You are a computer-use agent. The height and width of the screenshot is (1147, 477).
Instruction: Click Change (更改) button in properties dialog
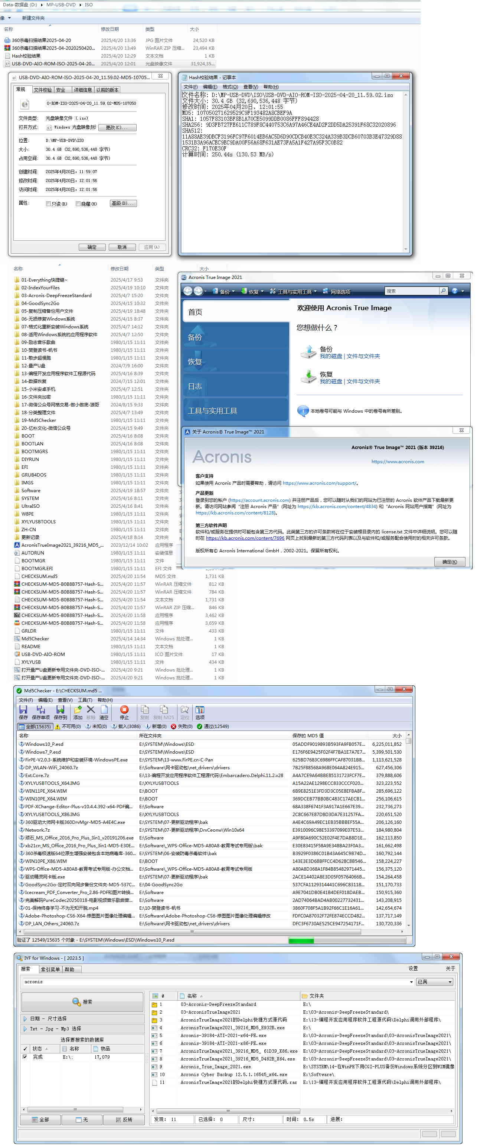coord(117,128)
